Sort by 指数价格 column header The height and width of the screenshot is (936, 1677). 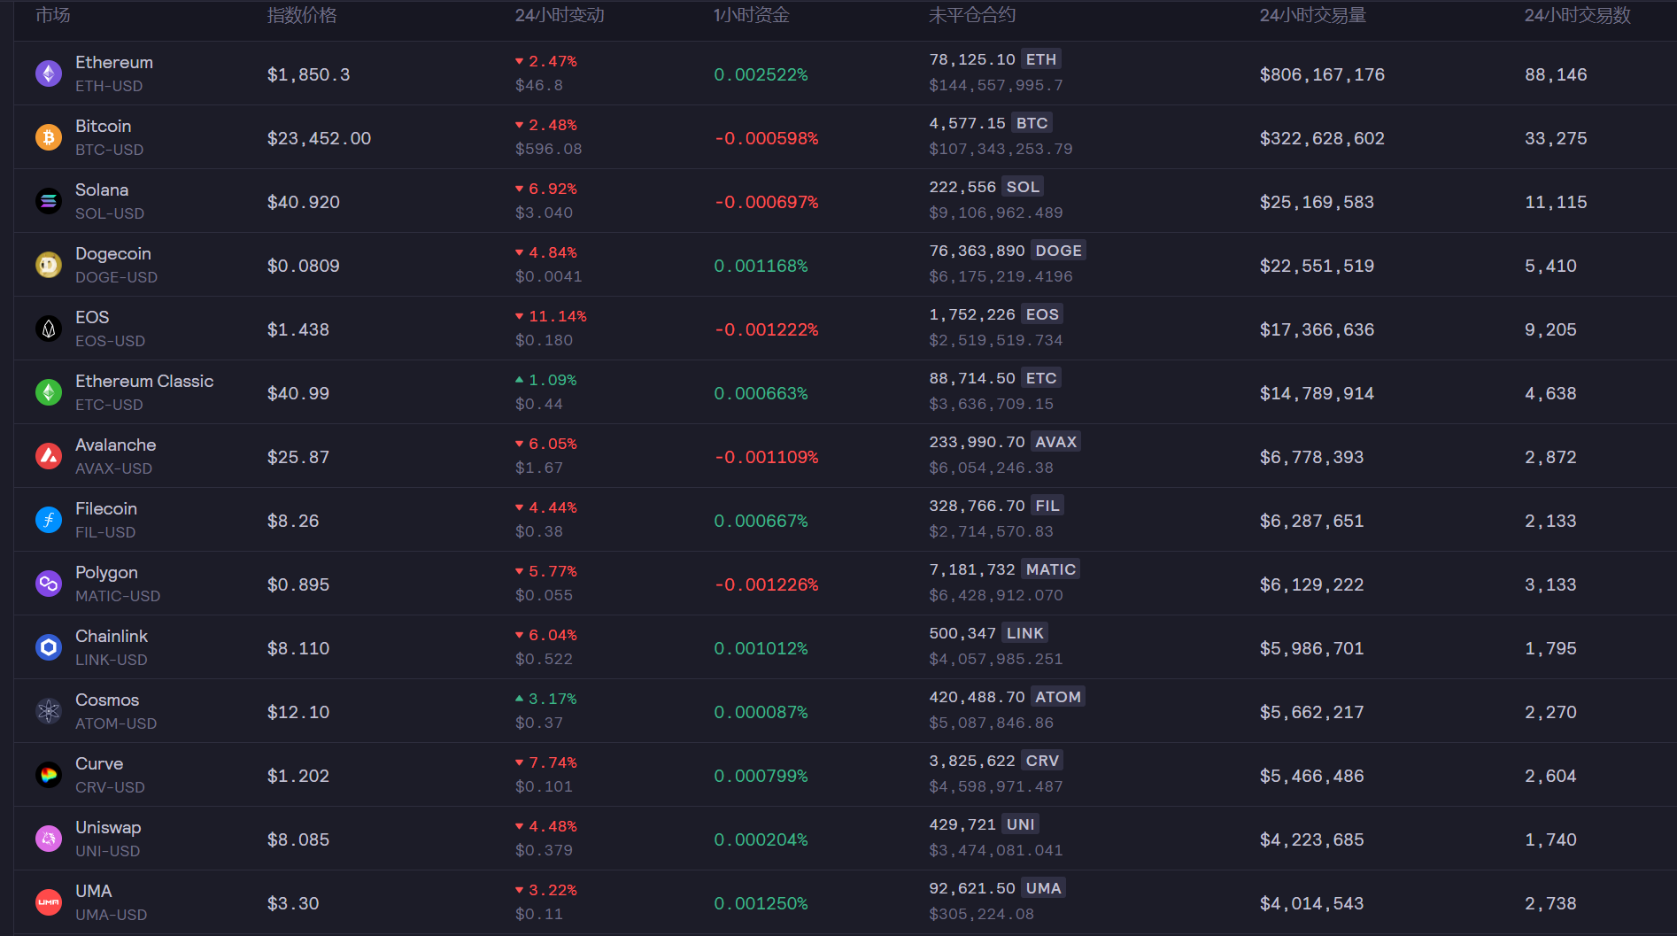coord(302,15)
